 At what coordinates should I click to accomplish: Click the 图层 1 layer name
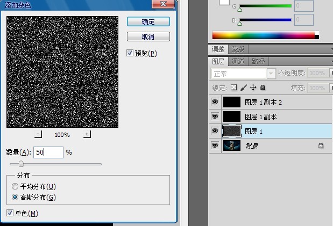pyautogui.click(x=253, y=131)
